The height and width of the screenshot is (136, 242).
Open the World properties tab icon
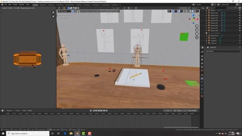pyautogui.click(x=202, y=71)
